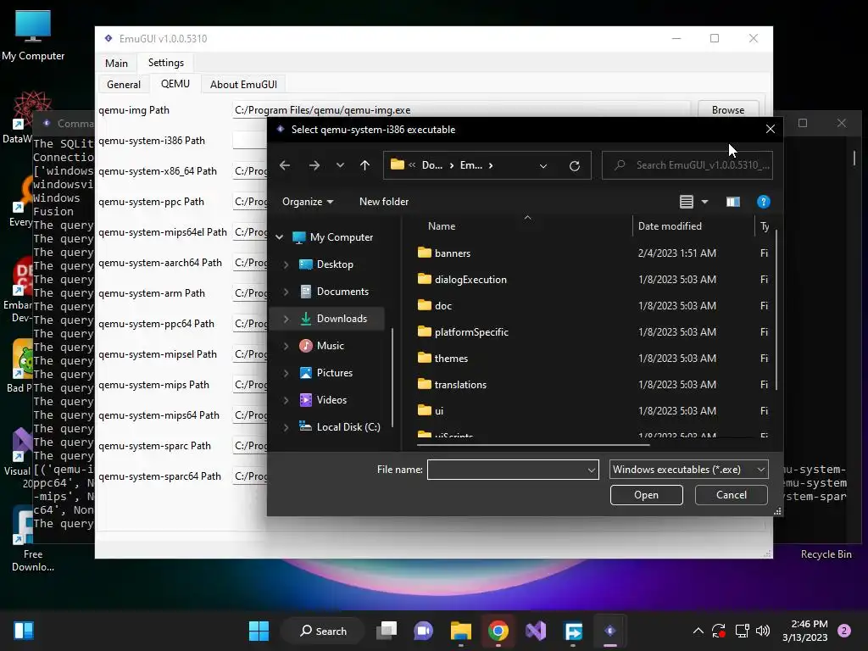
Task: Expand Desktop tree node
Action: point(286,264)
